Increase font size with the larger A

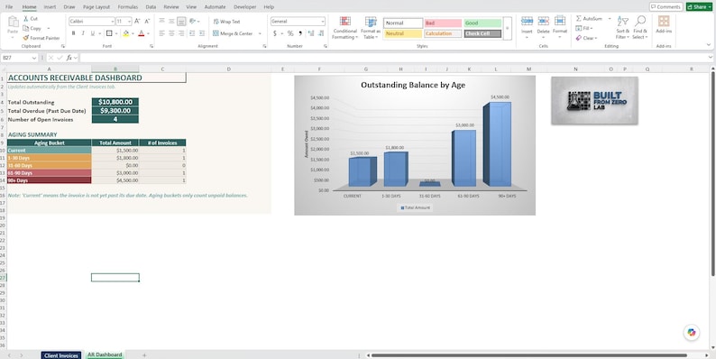[137, 22]
